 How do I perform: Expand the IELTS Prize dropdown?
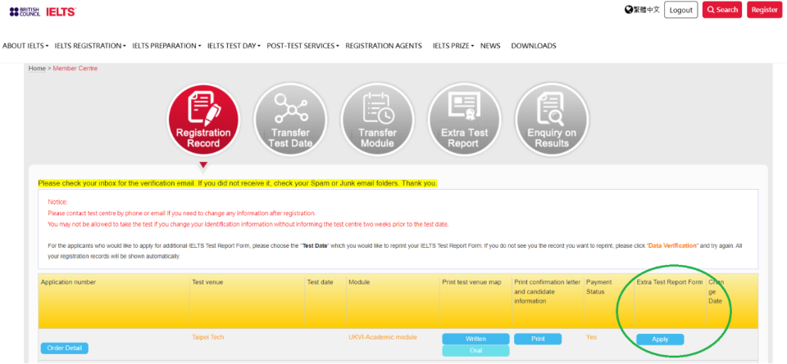(453, 46)
